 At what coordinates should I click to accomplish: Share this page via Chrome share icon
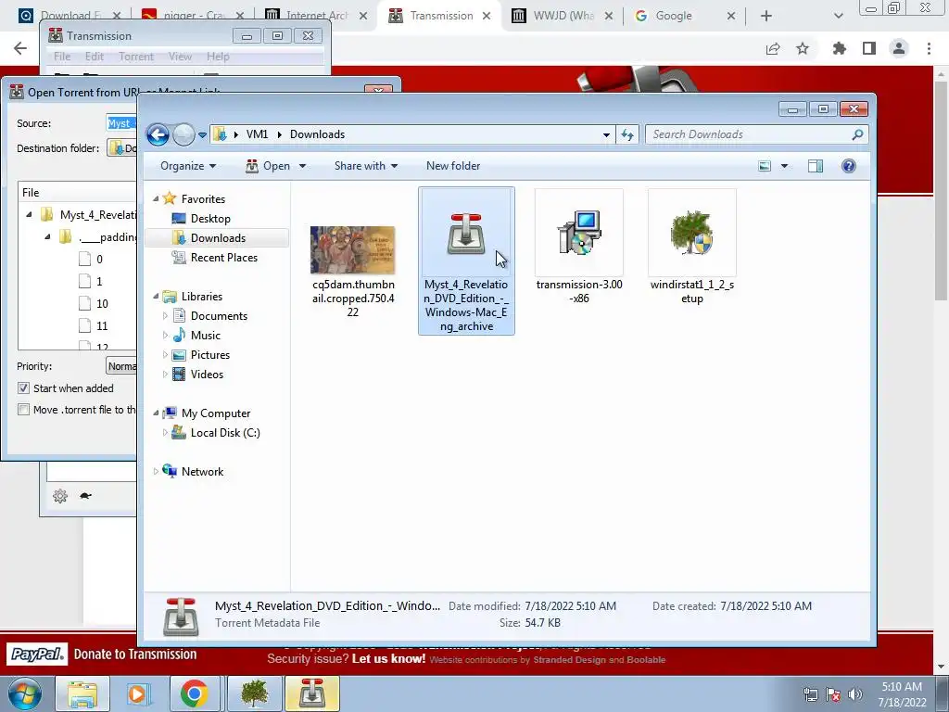click(x=773, y=48)
